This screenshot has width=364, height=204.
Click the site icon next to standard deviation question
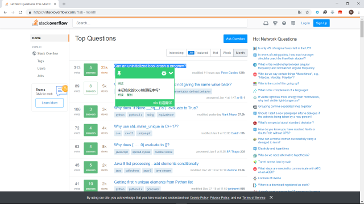[x=255, y=123]
